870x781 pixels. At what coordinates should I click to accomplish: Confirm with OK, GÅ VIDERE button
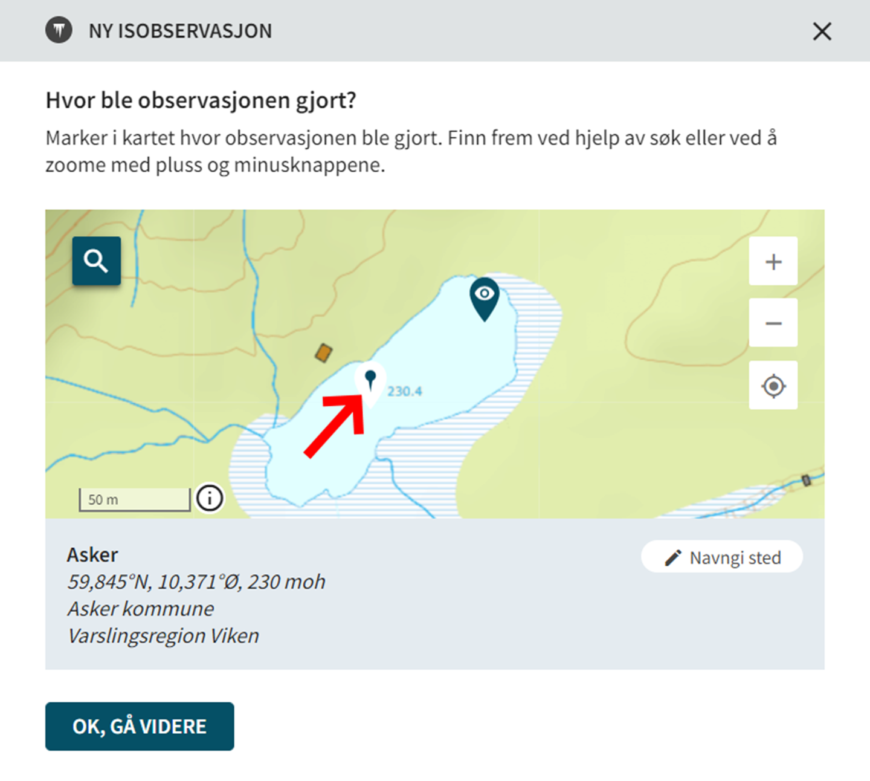(x=140, y=726)
